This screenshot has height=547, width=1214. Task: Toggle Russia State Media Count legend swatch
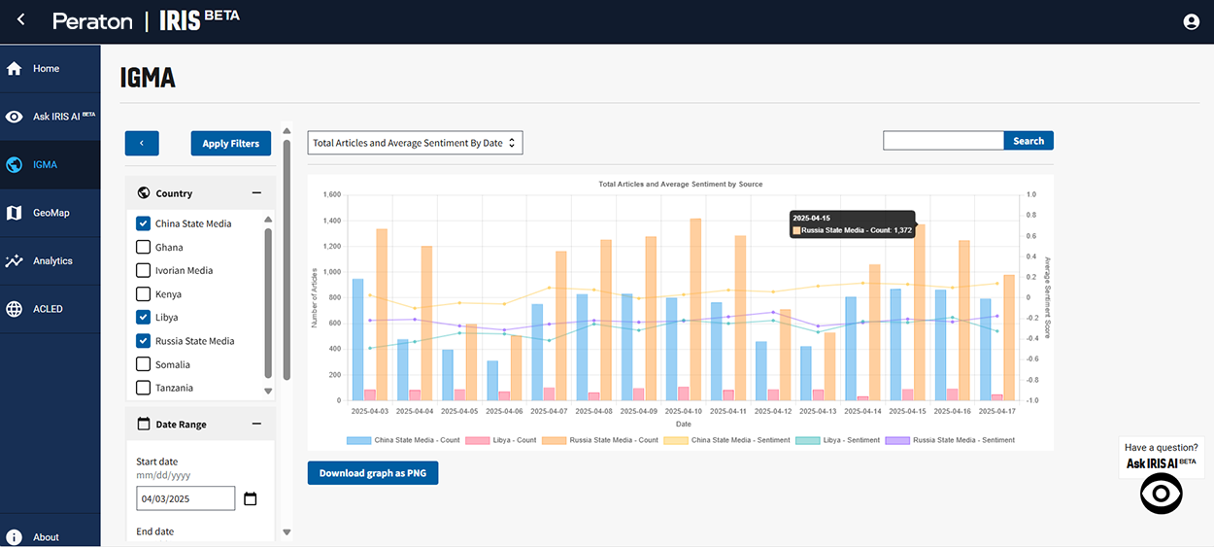tap(555, 440)
